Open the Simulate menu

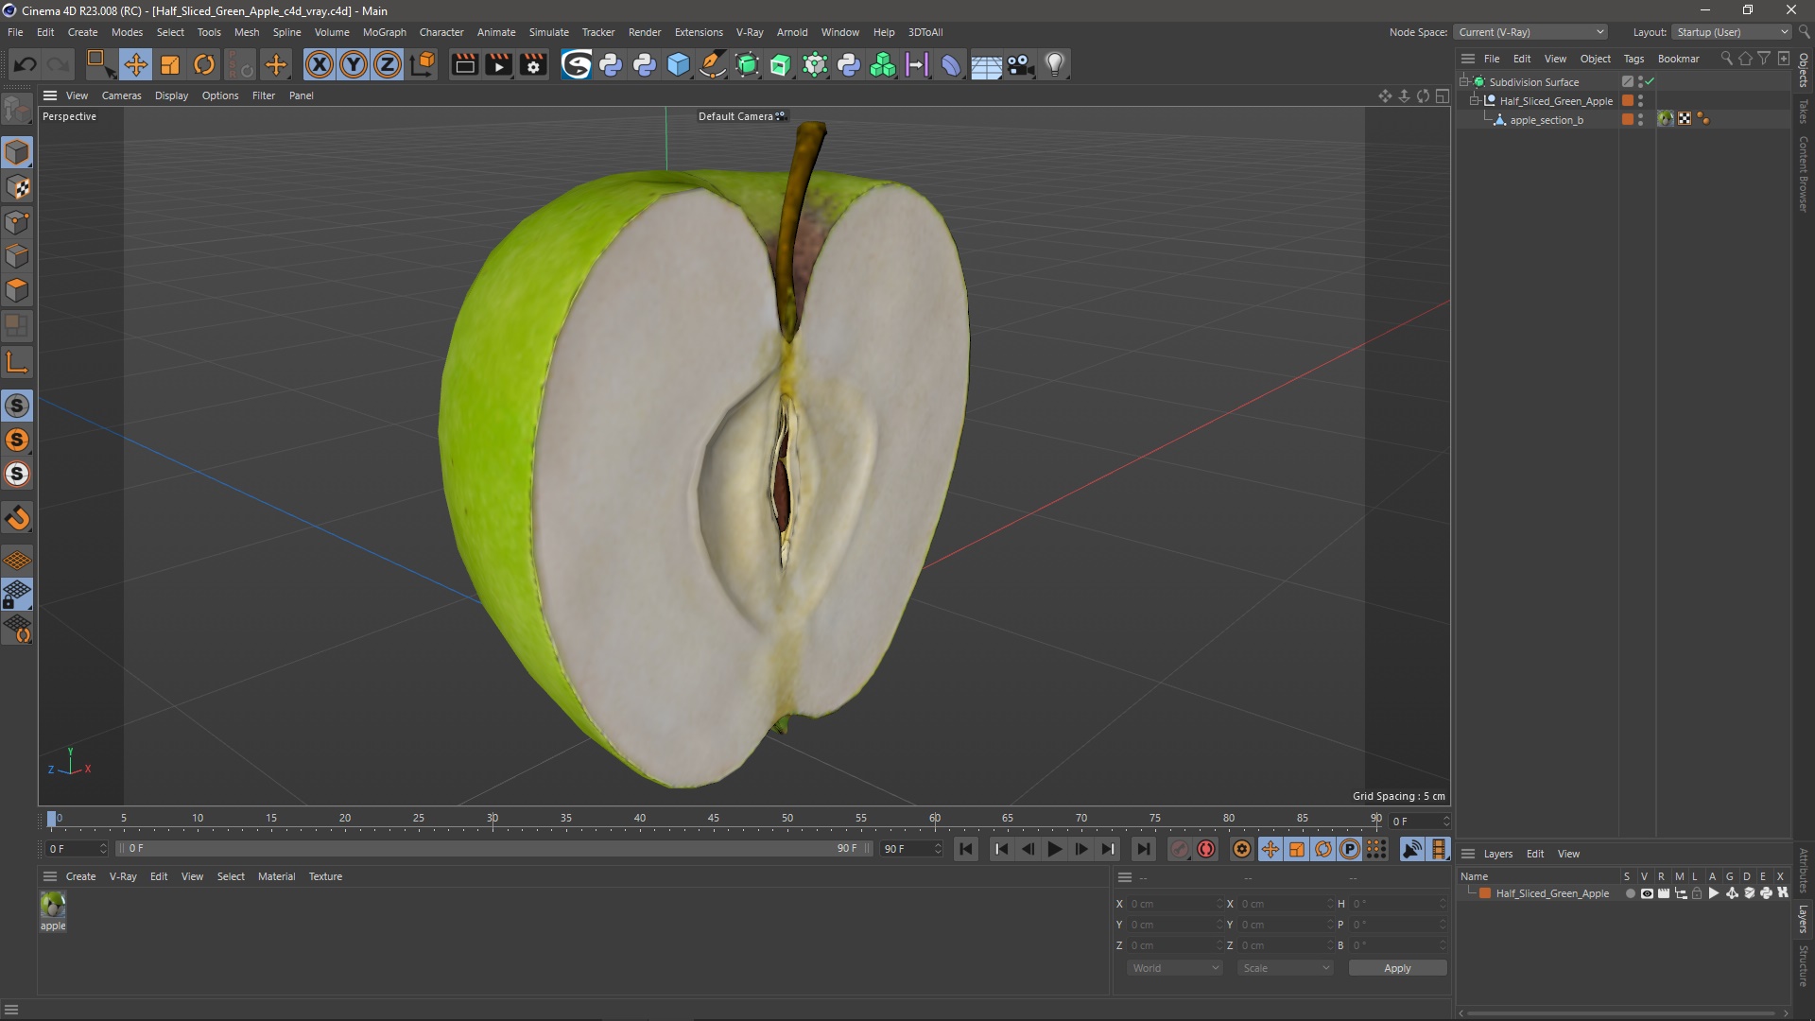[548, 32]
